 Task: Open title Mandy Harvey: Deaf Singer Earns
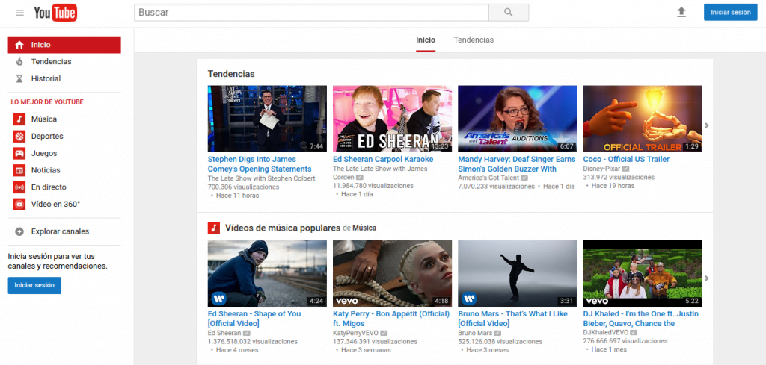[x=517, y=164]
